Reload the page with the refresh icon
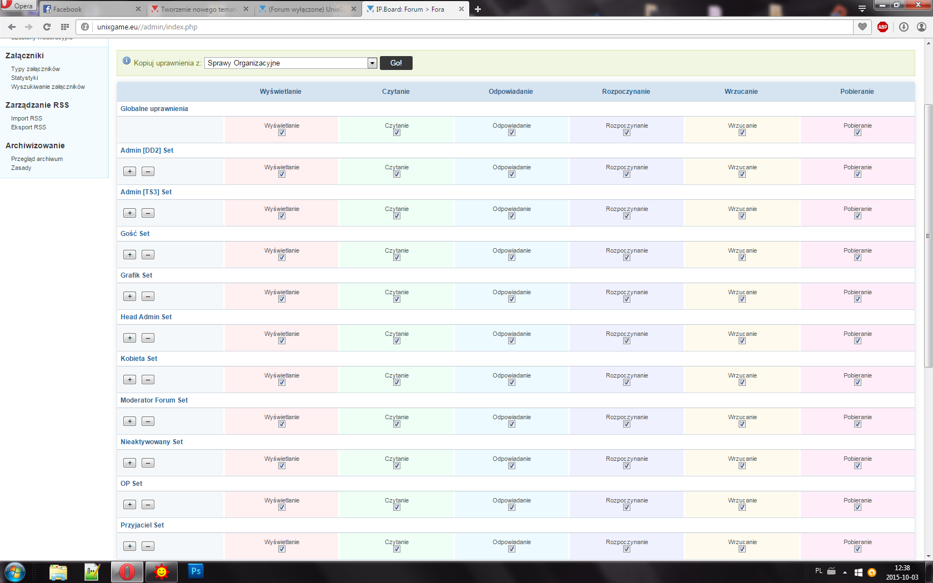The width and height of the screenshot is (933, 583). click(x=47, y=27)
